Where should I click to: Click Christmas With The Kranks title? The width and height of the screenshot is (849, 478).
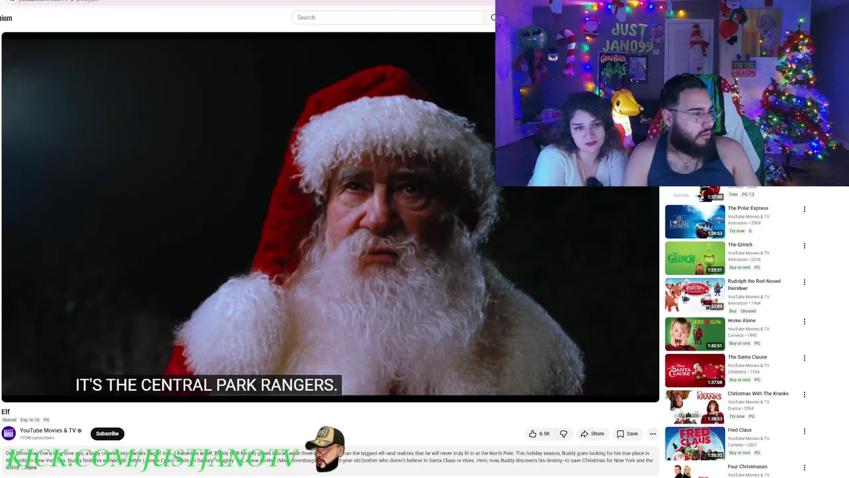coord(758,394)
